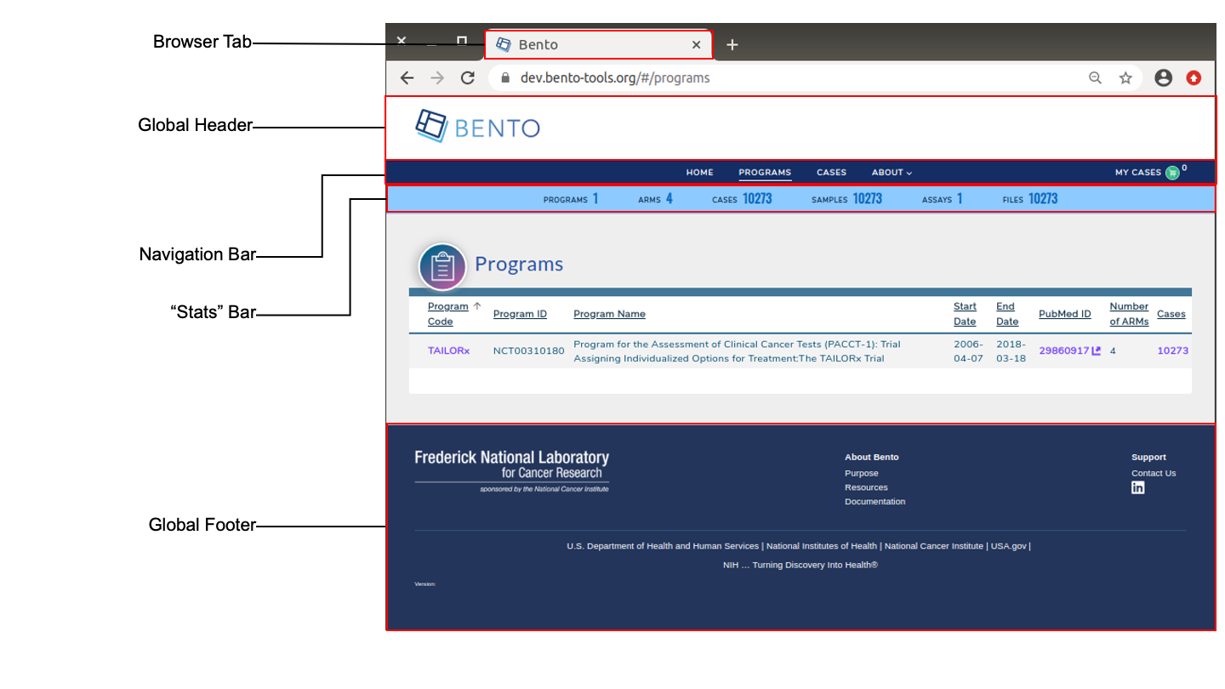Click the Programs clipboard icon

click(442, 266)
